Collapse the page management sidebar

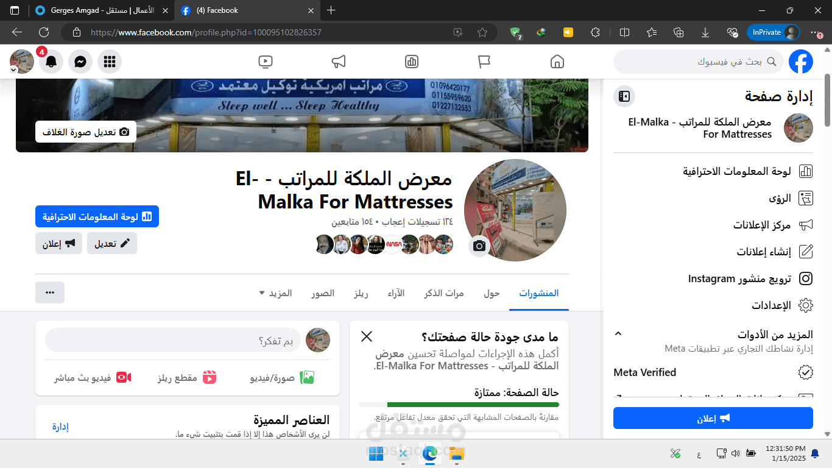624,96
